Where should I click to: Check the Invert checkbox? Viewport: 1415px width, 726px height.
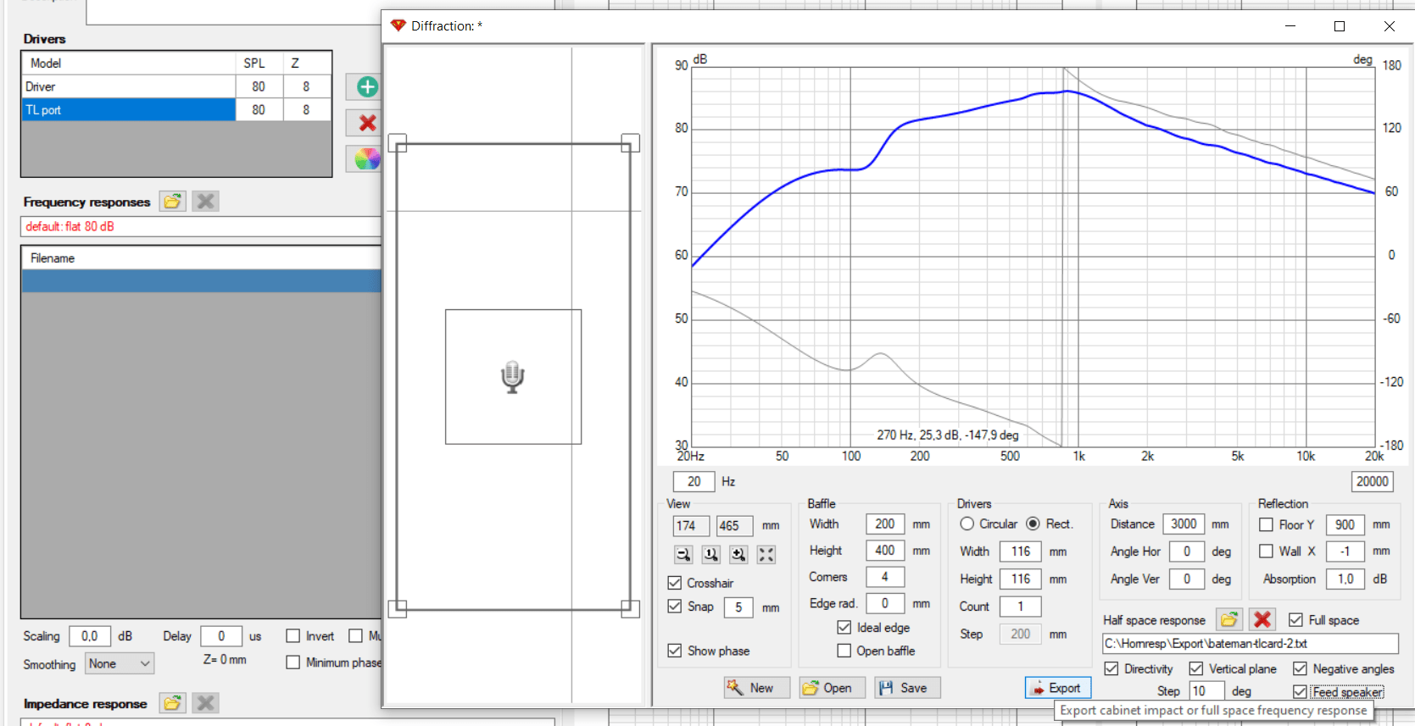point(293,635)
